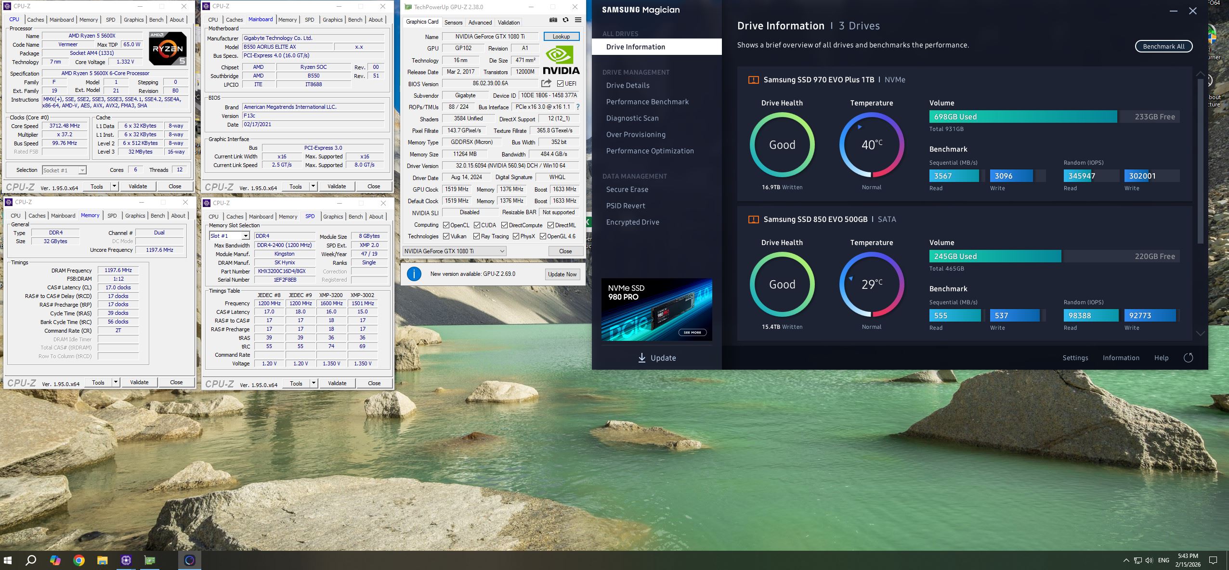Switch to the Sensors tab in GPU-Z
Screen dimensions: 1229x570
(453, 22)
